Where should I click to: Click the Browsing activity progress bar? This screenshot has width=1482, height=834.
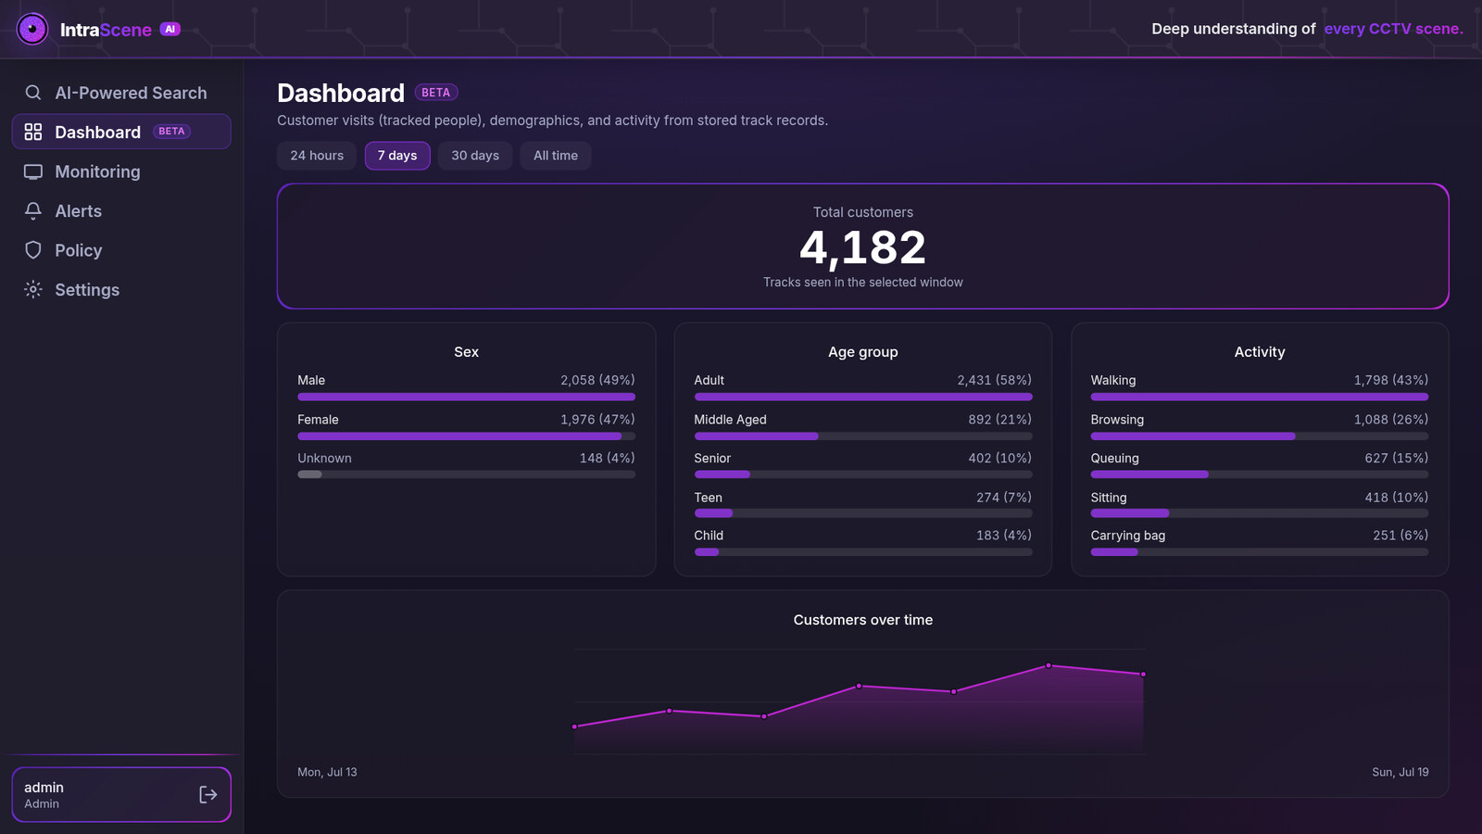click(x=1260, y=436)
